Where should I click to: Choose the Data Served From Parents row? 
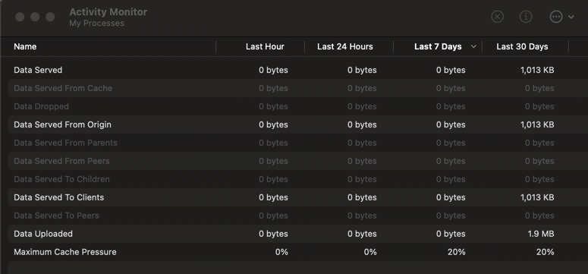pyautogui.click(x=294, y=143)
